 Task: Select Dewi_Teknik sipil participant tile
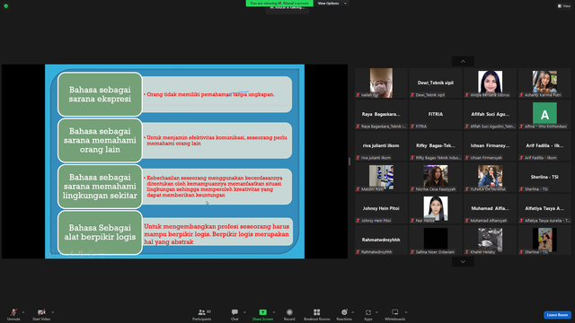(x=435, y=83)
